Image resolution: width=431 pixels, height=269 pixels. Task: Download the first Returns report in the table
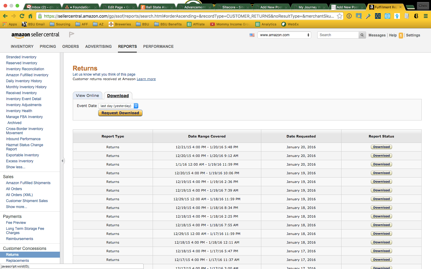point(381,147)
